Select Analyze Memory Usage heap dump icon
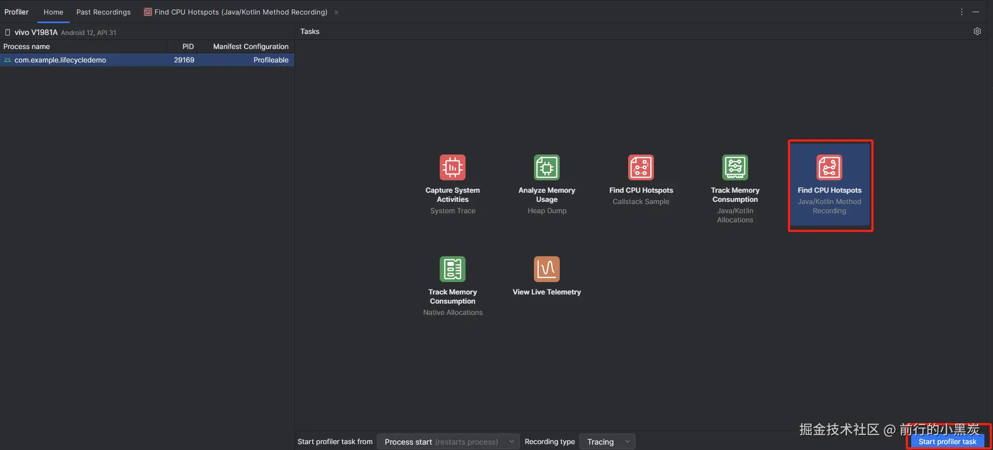 [546, 167]
